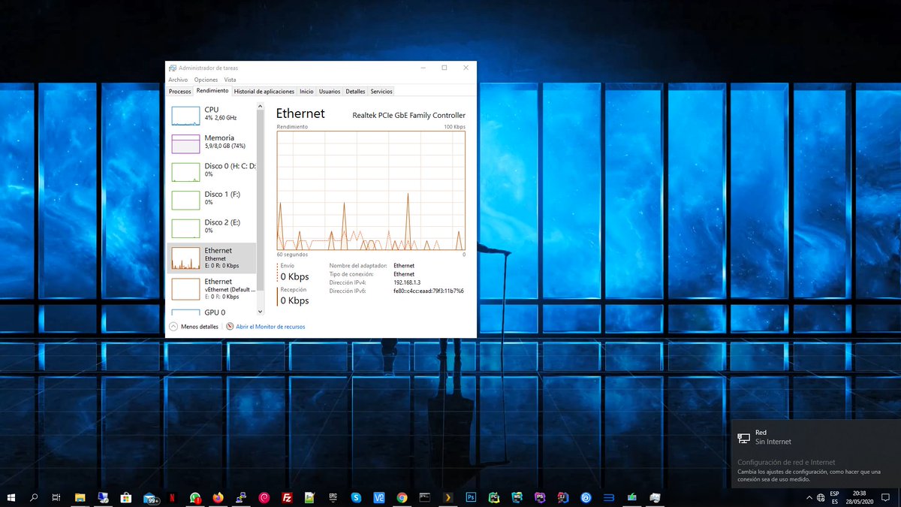Open IntelliJ IDEA from the taskbar
Screen dimensions: 901x507
click(563, 497)
